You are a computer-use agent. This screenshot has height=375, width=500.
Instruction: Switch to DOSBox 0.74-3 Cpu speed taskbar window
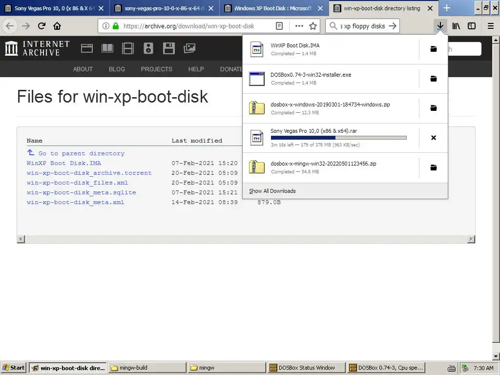click(387, 368)
